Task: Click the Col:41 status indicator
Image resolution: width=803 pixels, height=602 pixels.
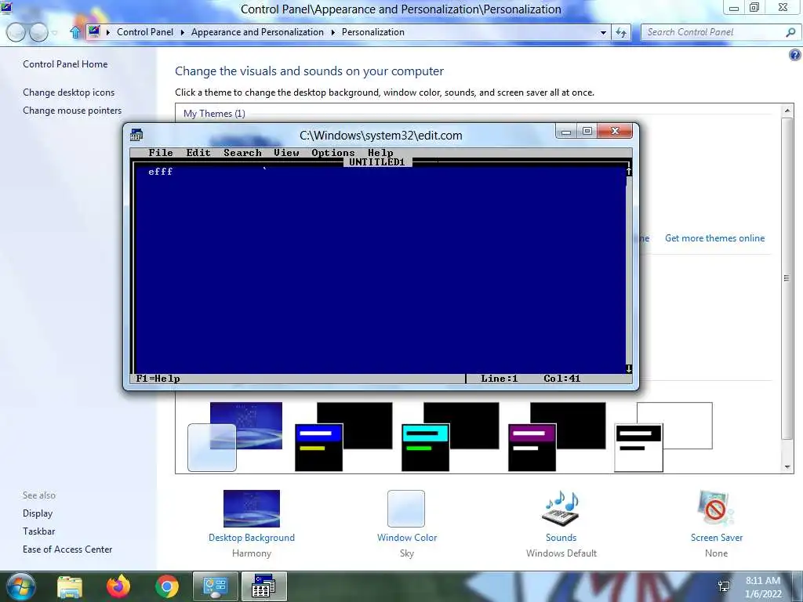Action: coord(561,379)
